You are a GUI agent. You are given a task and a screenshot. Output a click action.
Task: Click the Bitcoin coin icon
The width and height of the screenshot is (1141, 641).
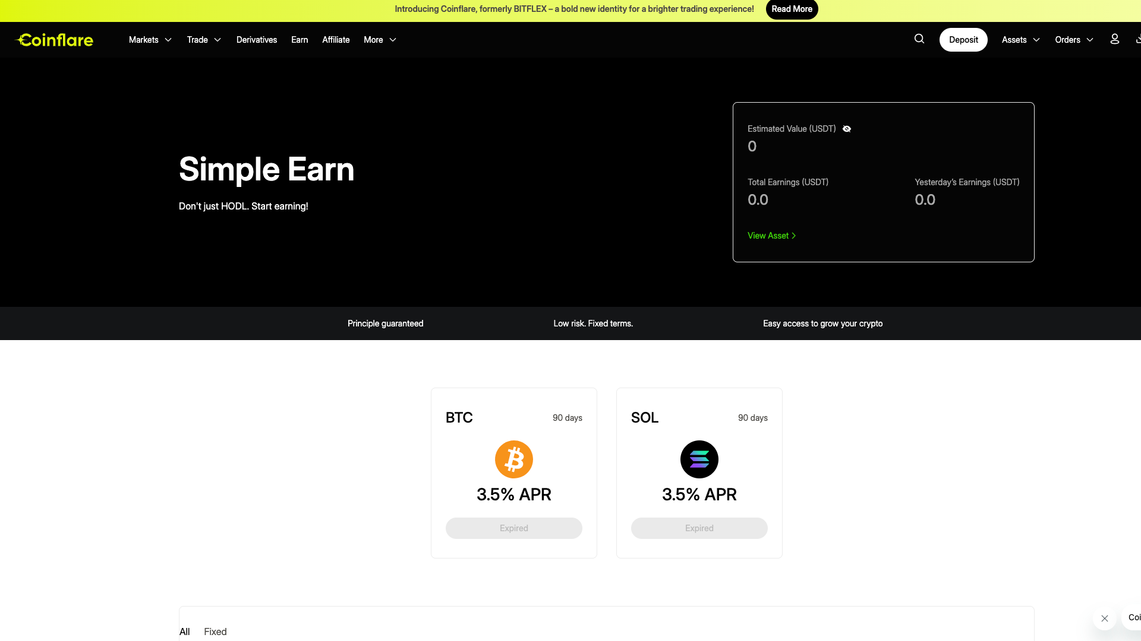point(514,459)
